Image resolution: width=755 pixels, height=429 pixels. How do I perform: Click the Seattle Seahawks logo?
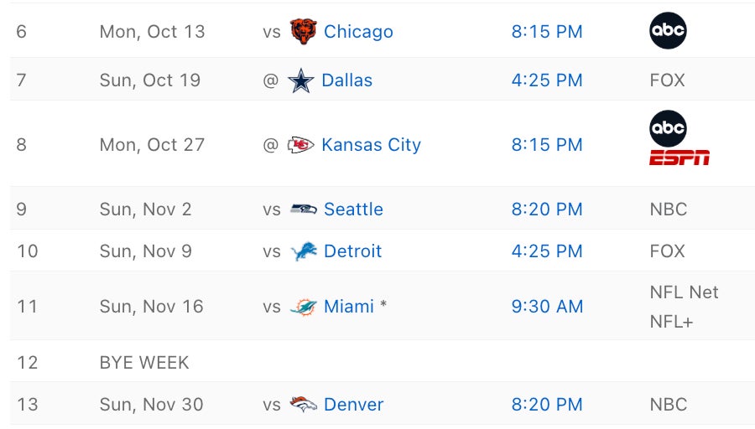click(303, 209)
